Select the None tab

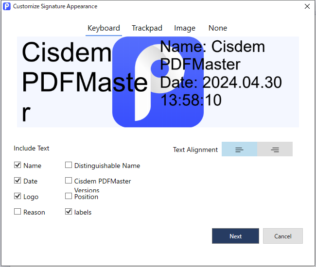tap(218, 28)
